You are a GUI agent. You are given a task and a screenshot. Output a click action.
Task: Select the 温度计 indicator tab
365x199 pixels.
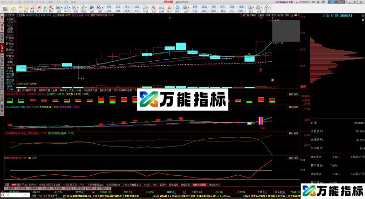(x=163, y=184)
